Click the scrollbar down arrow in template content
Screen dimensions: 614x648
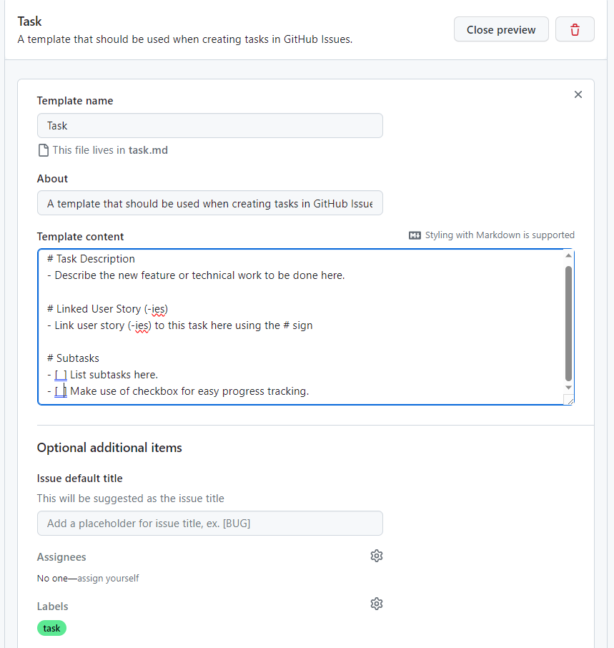[568, 388]
